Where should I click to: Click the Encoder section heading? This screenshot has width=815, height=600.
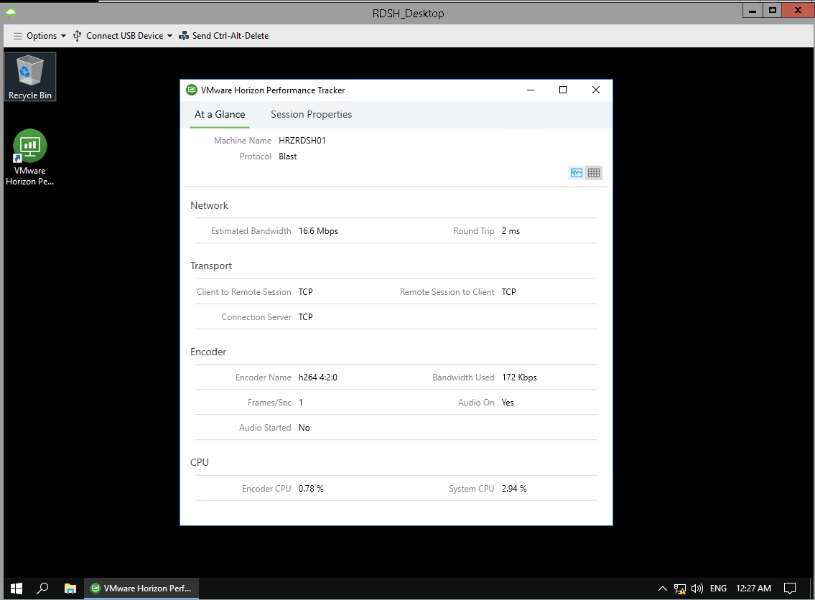[208, 352]
